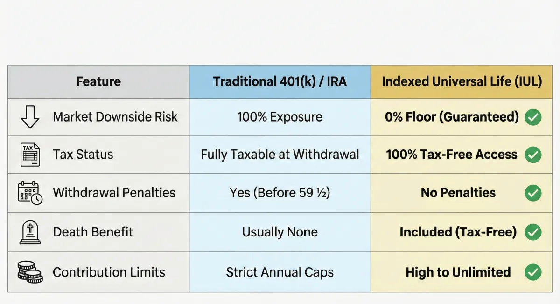Screen dimensions: 560x304
Task: Click Fully Taxable at Withdrawal text
Action: [x=280, y=155]
